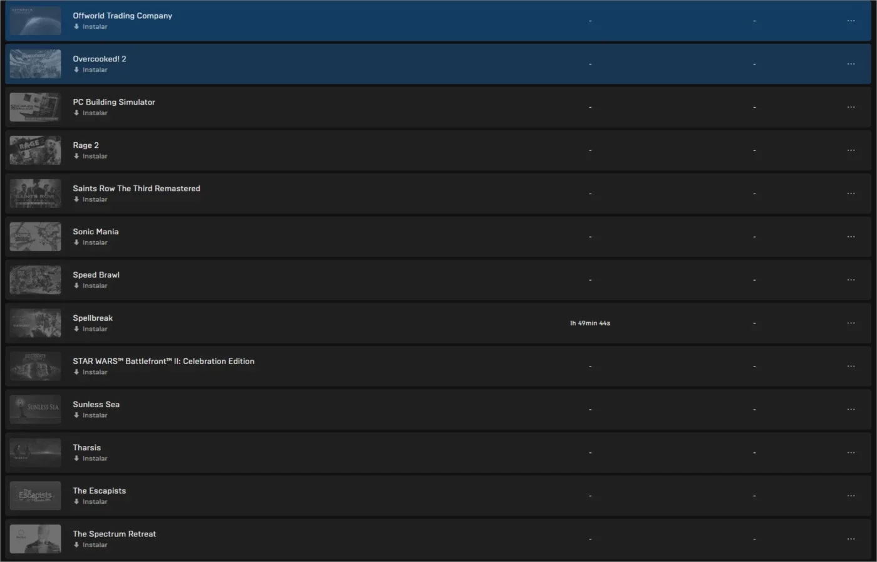Click the Sonic Mania cover thumbnail
Viewport: 877px width, 562px height.
pos(36,237)
